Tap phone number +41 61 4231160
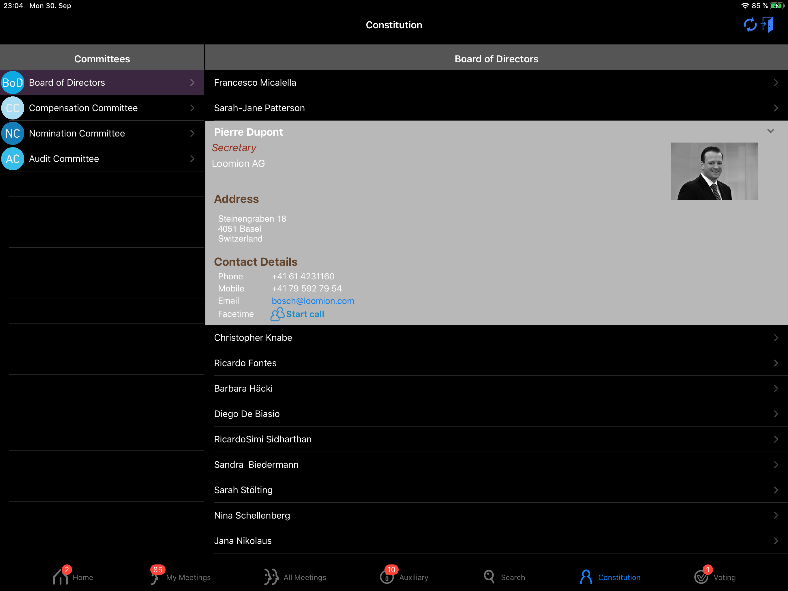 click(303, 276)
